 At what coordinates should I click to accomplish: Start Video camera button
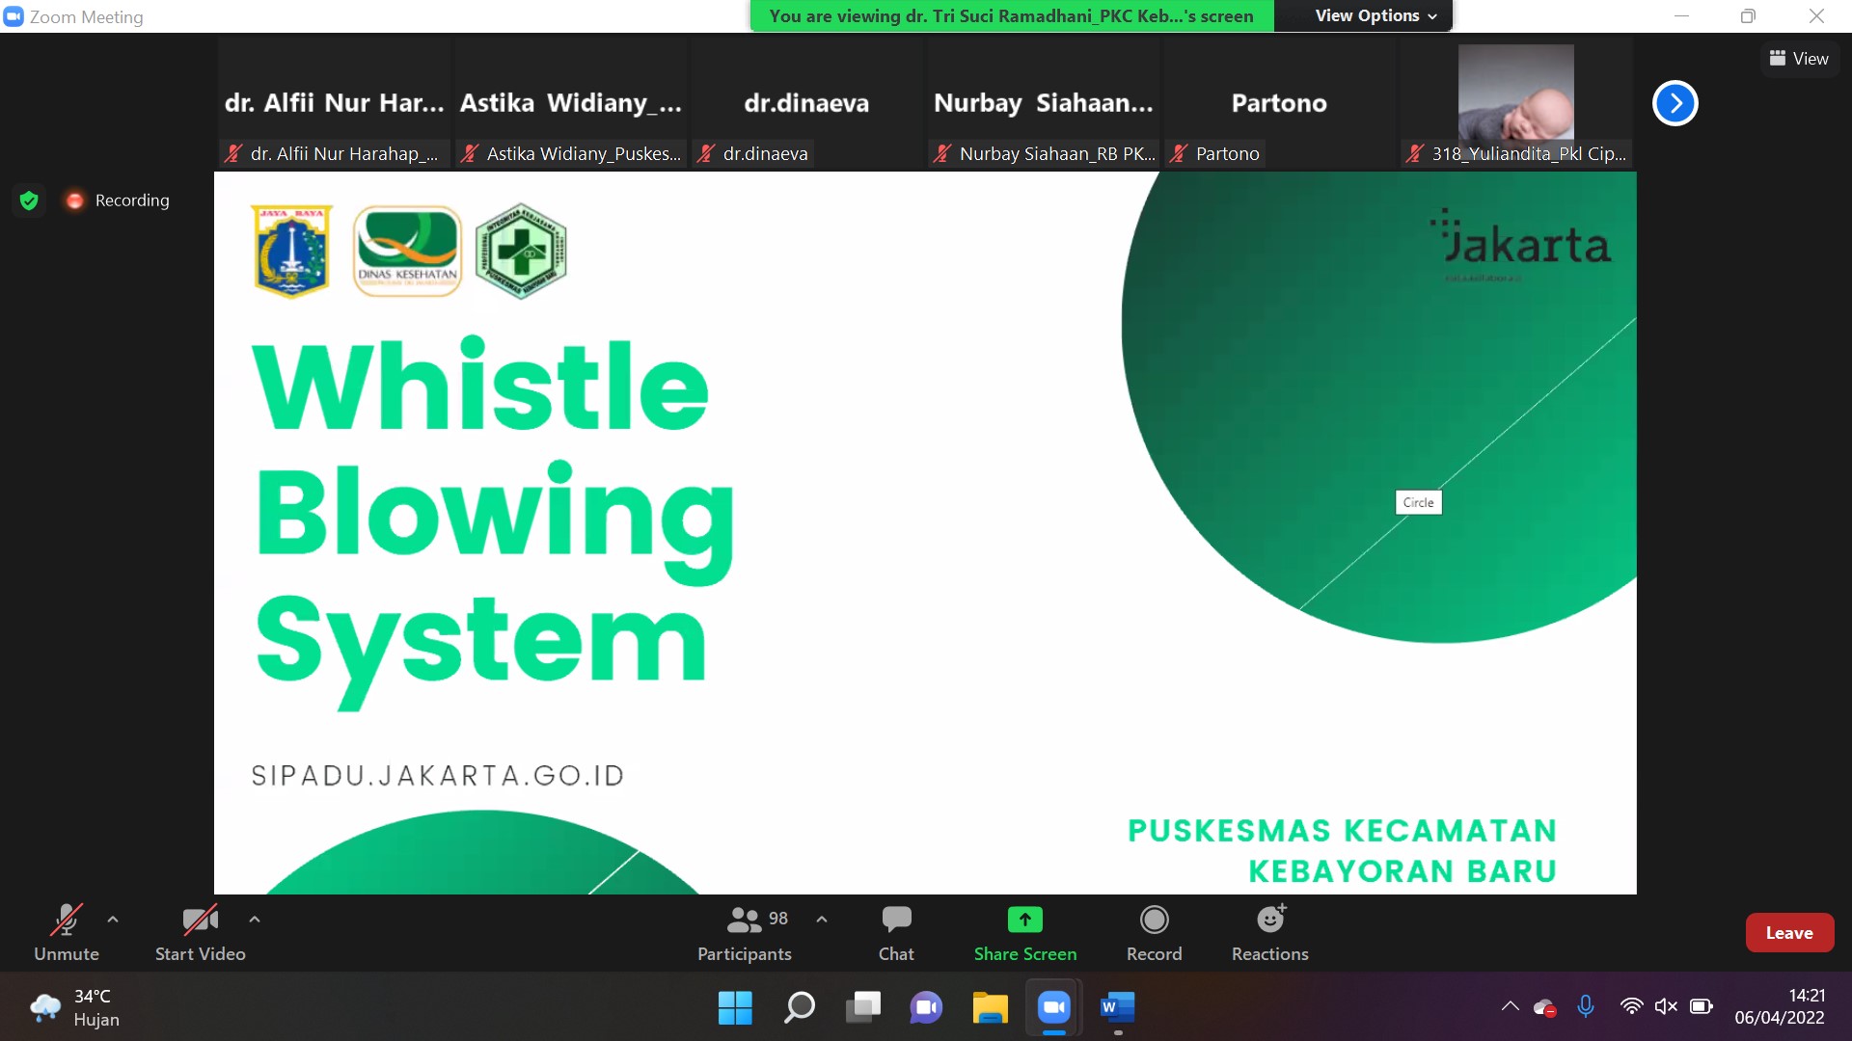click(x=200, y=932)
